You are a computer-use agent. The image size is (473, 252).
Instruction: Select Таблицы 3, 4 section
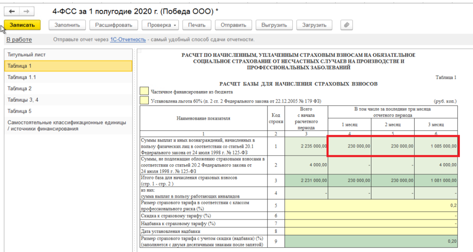click(x=69, y=100)
